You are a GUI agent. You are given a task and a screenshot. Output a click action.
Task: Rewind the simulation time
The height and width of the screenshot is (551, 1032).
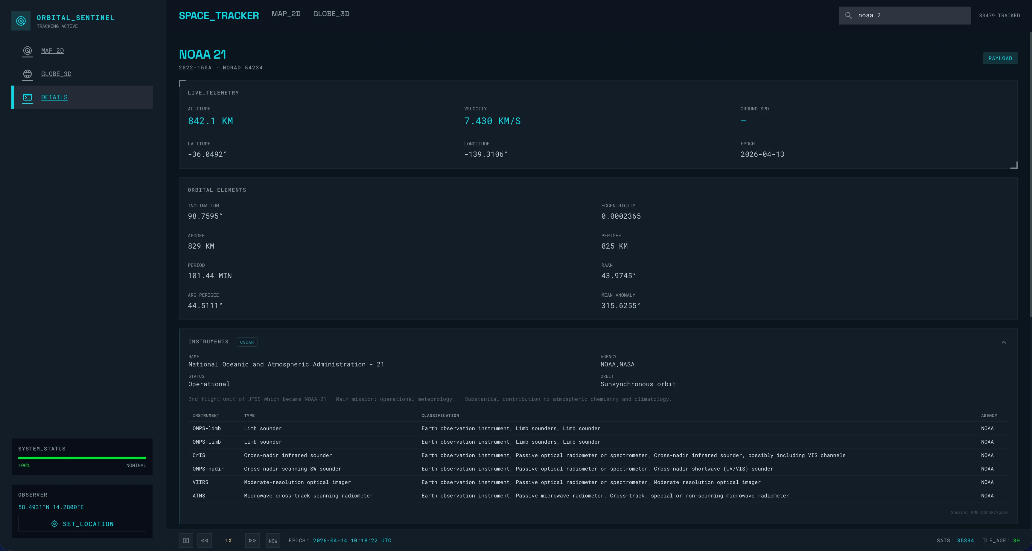coord(205,541)
